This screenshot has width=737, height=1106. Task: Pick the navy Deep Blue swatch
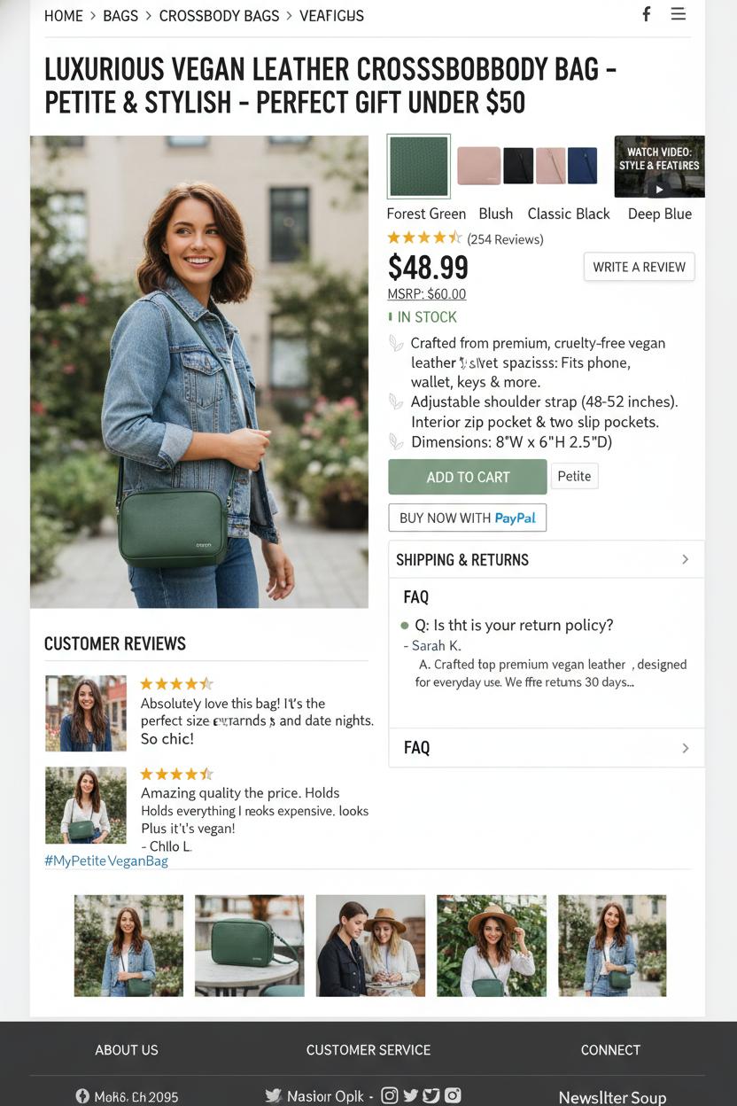click(x=582, y=166)
